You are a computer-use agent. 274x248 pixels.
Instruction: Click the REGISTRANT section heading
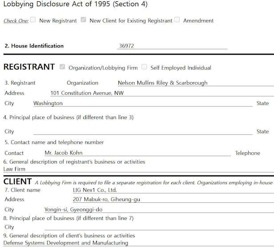coord(29,67)
